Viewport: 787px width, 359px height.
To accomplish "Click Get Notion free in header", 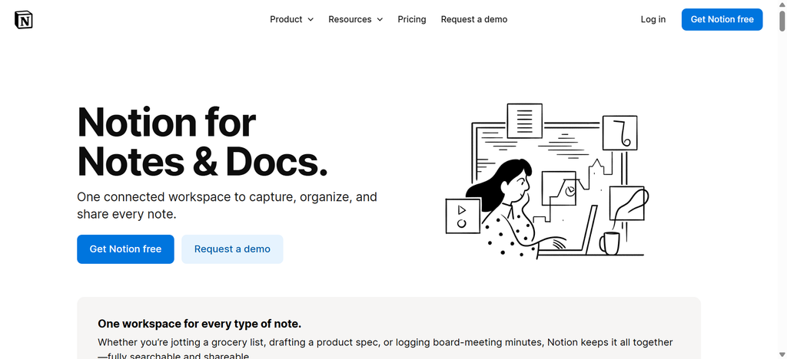I will click(x=722, y=19).
